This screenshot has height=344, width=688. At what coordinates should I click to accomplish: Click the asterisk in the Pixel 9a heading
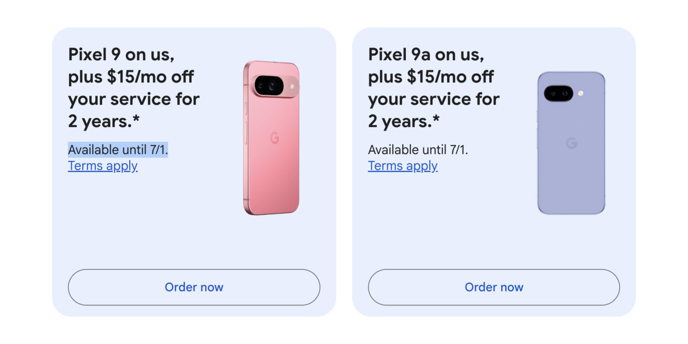coord(436,119)
